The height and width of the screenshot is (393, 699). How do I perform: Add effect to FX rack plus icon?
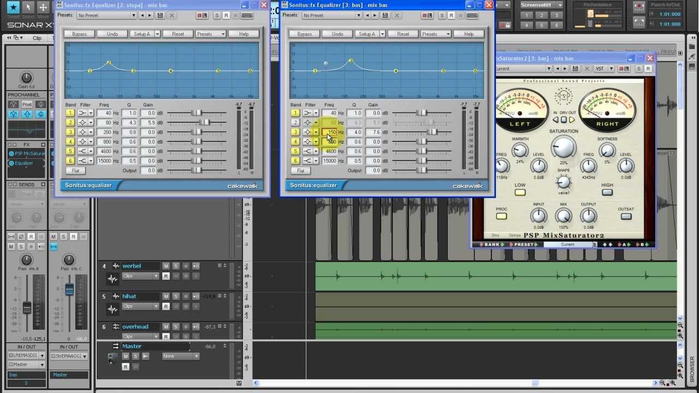tap(43, 145)
